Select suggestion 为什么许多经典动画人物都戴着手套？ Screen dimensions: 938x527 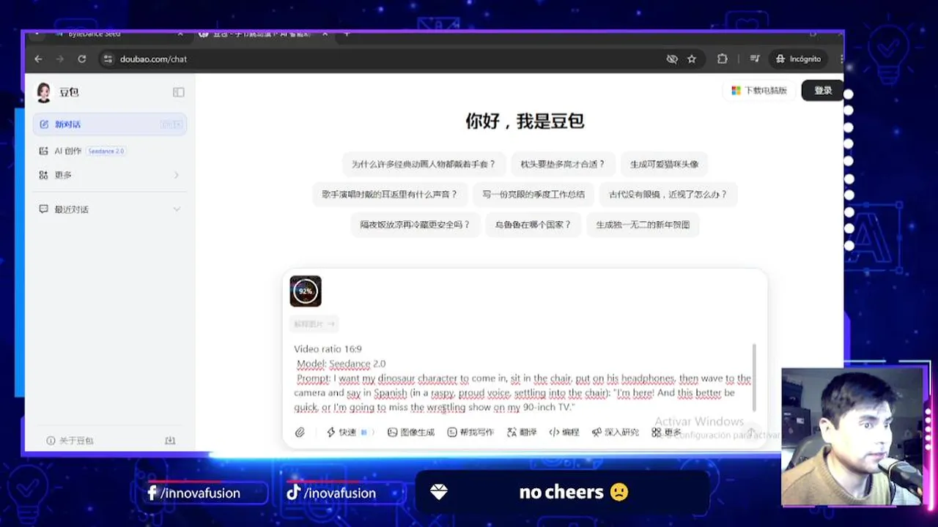coord(424,165)
